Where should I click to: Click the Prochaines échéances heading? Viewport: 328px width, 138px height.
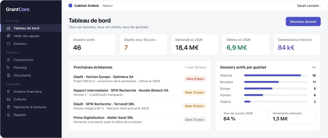click(x=93, y=67)
